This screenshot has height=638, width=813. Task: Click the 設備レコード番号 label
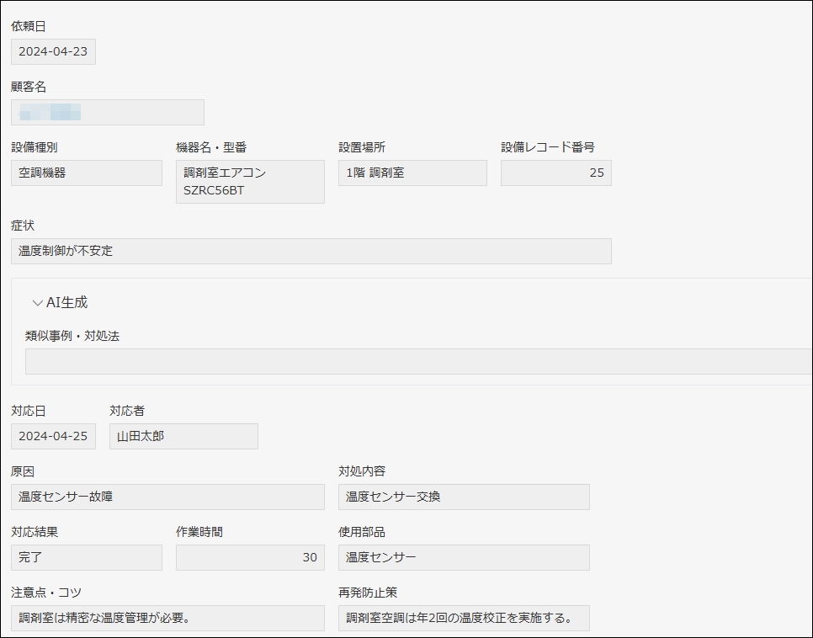(548, 147)
